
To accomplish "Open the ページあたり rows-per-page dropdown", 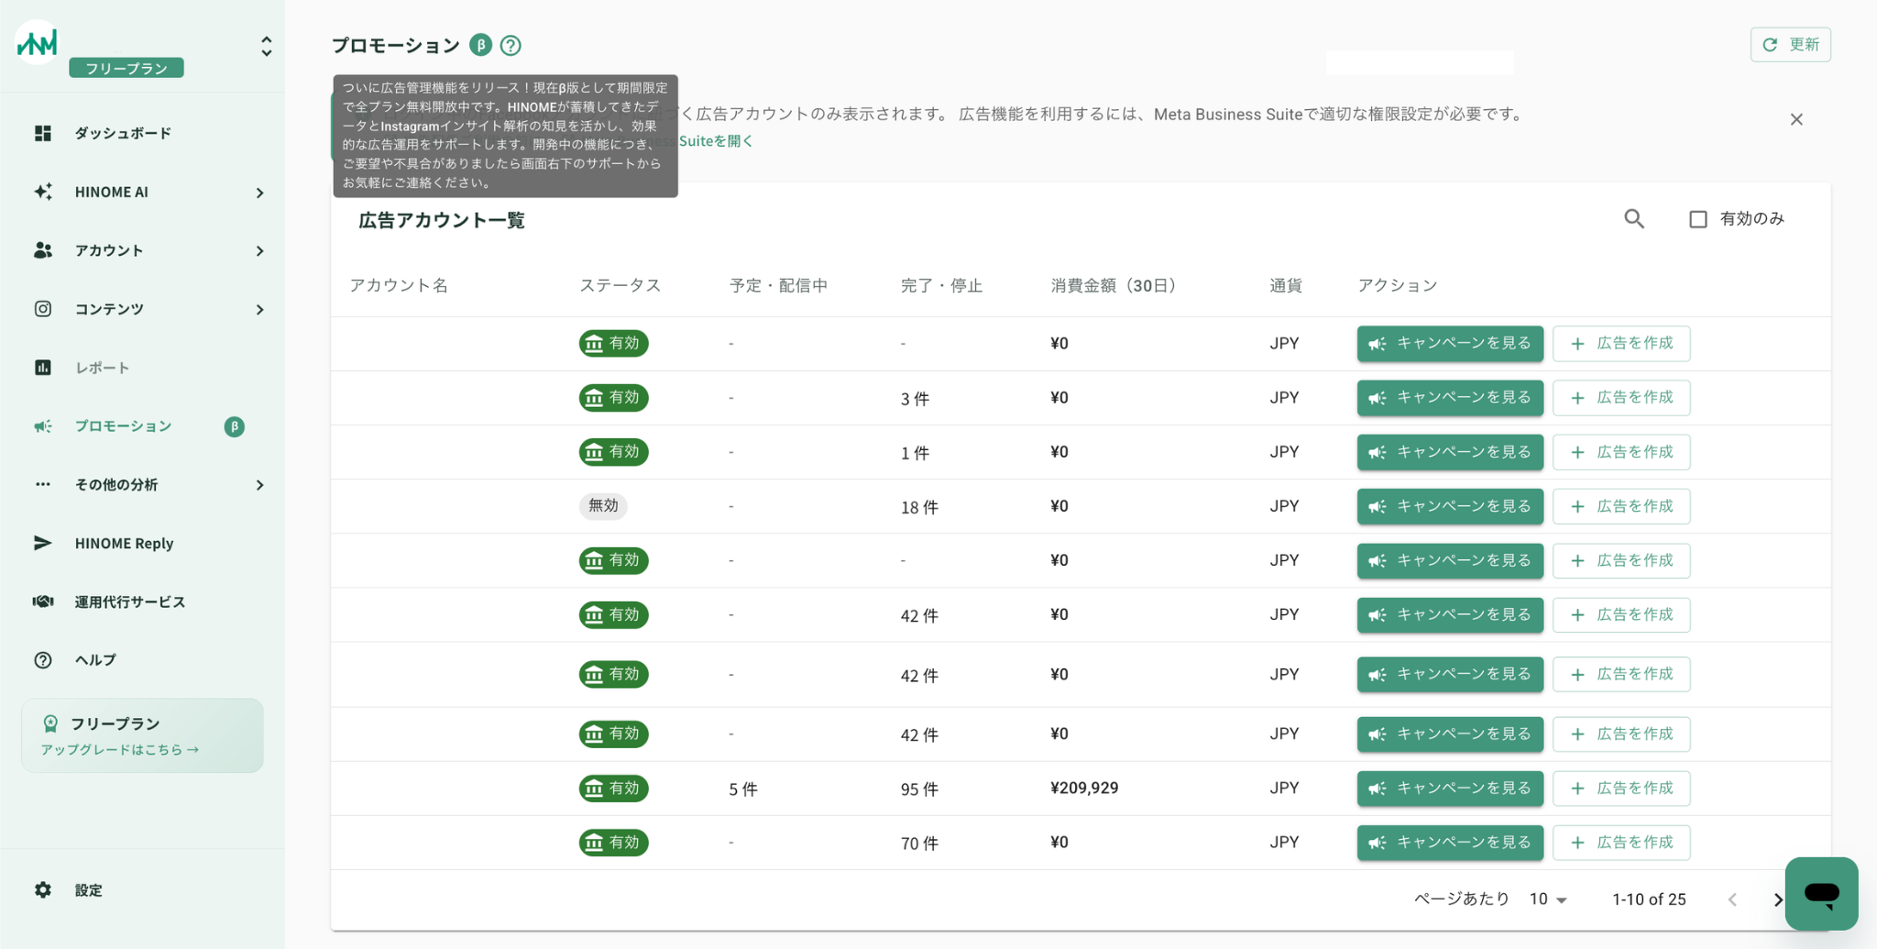I will pos(1548,899).
